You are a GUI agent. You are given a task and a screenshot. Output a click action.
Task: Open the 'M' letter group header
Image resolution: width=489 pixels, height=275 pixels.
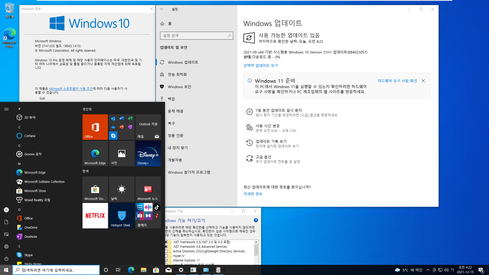[x=19, y=164]
